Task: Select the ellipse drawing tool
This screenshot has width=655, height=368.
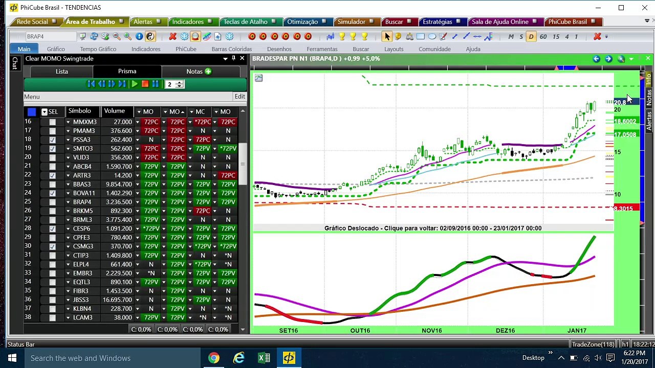Action: (432, 36)
